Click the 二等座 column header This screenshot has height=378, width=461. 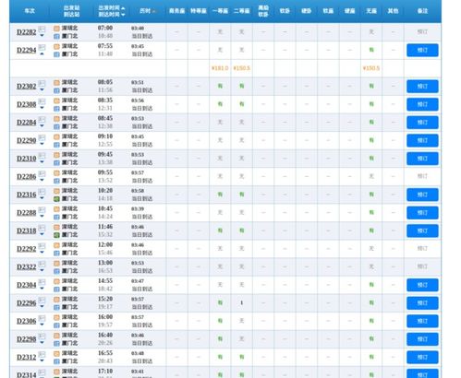point(241,11)
